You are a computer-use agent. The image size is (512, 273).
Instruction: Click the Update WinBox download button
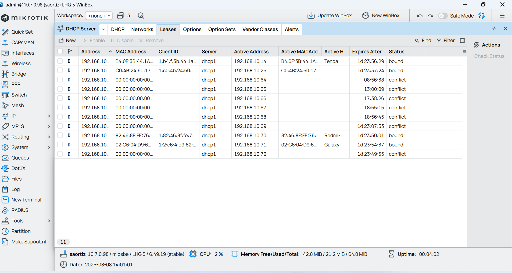point(330,16)
